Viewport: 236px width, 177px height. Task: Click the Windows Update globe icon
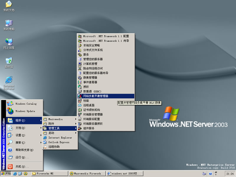pos(10,111)
